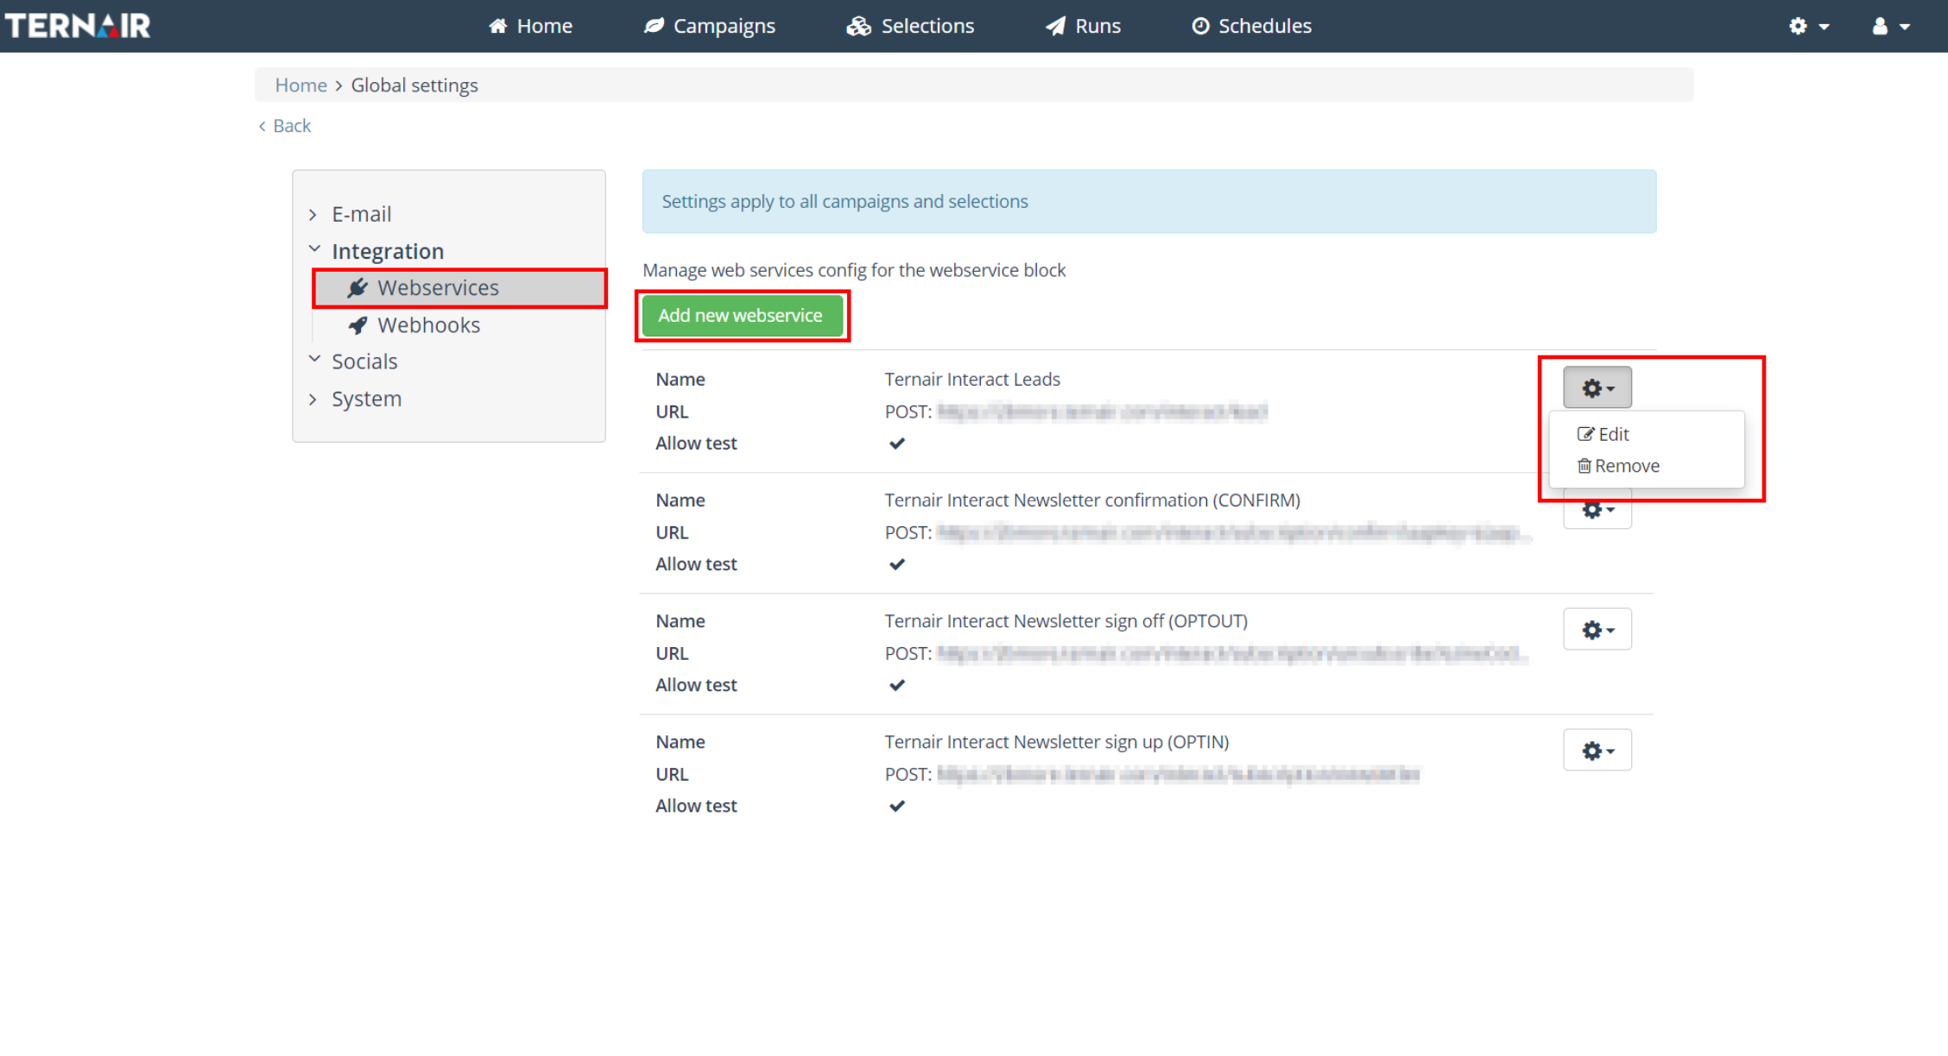1948x1056 pixels.
Task: Click the E-mail sidebar label
Action: [x=362, y=214]
